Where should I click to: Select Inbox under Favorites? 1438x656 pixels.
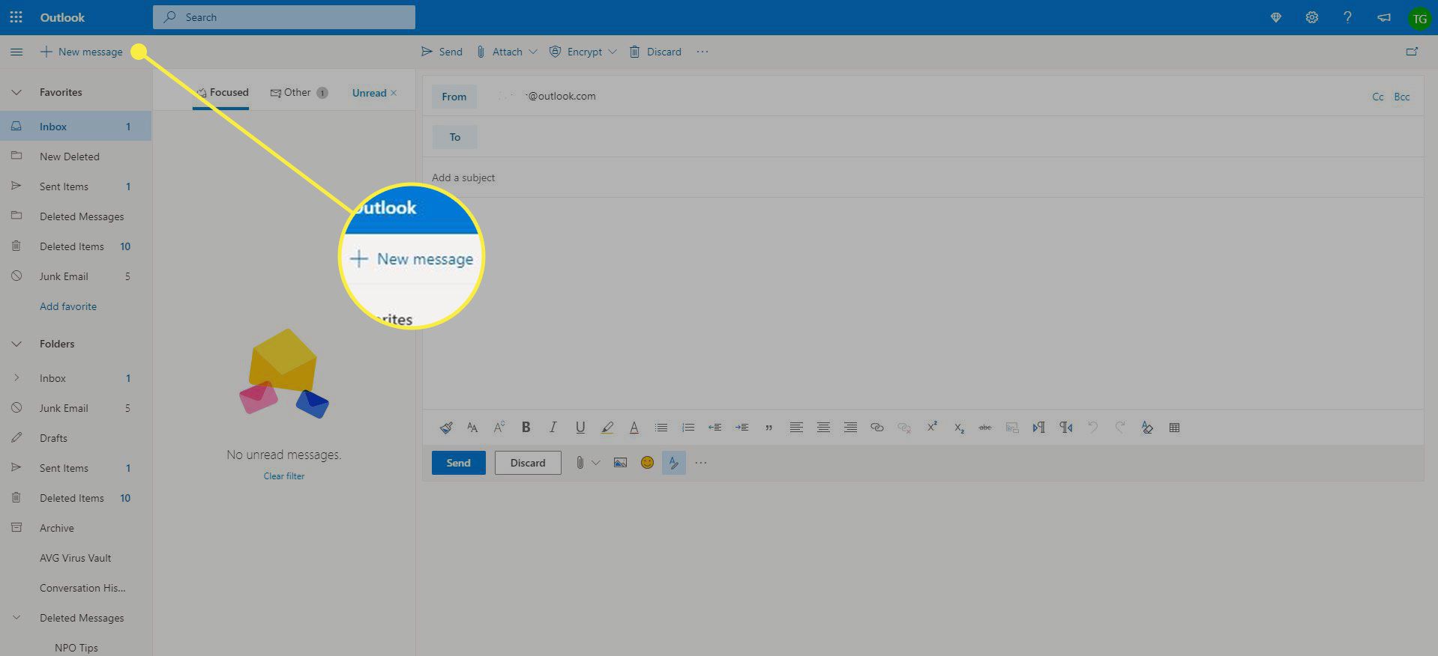pos(75,127)
